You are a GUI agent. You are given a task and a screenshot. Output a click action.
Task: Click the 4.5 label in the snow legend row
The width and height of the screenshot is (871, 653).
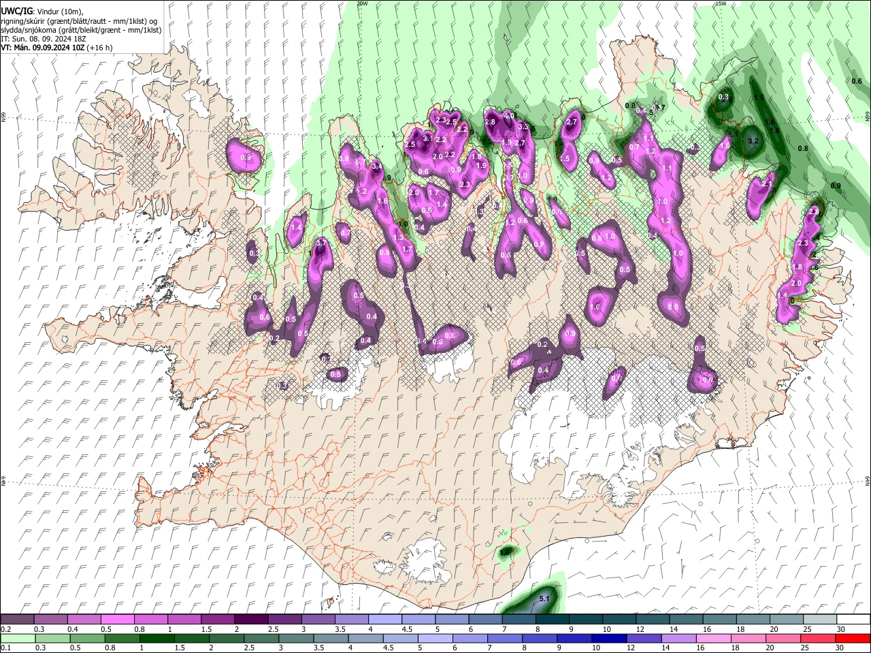point(407,629)
